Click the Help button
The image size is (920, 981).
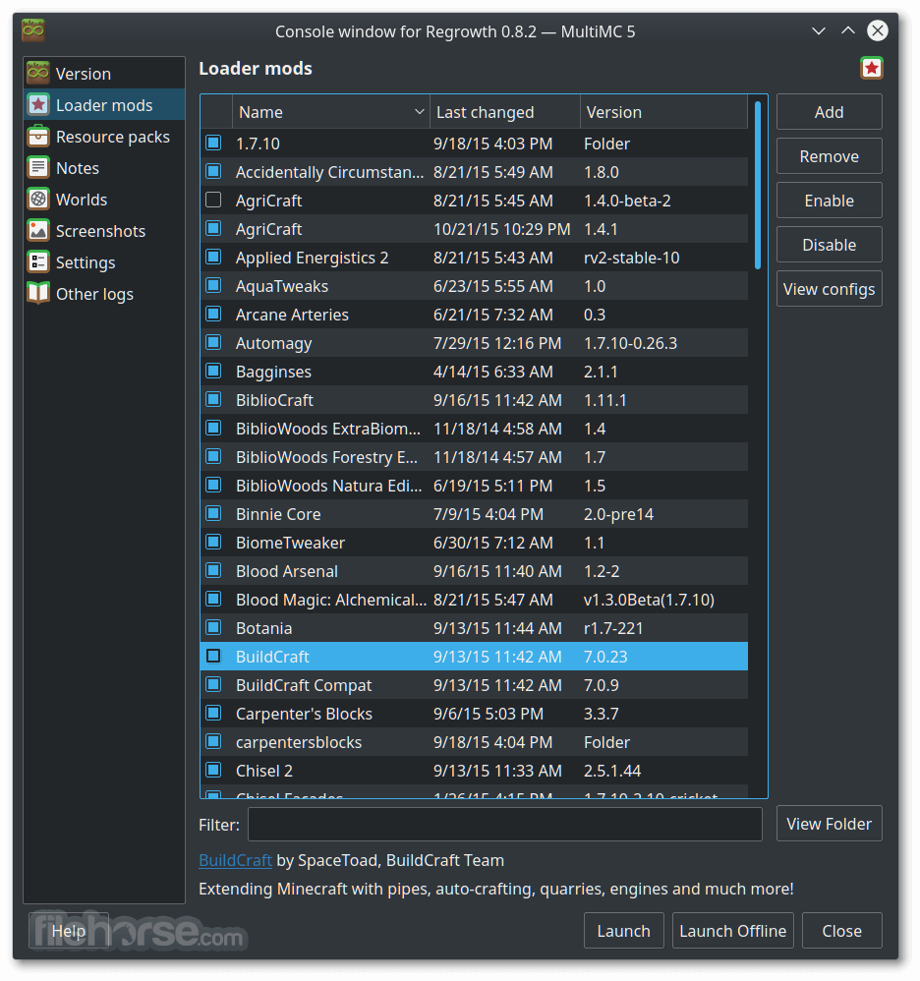(68, 930)
